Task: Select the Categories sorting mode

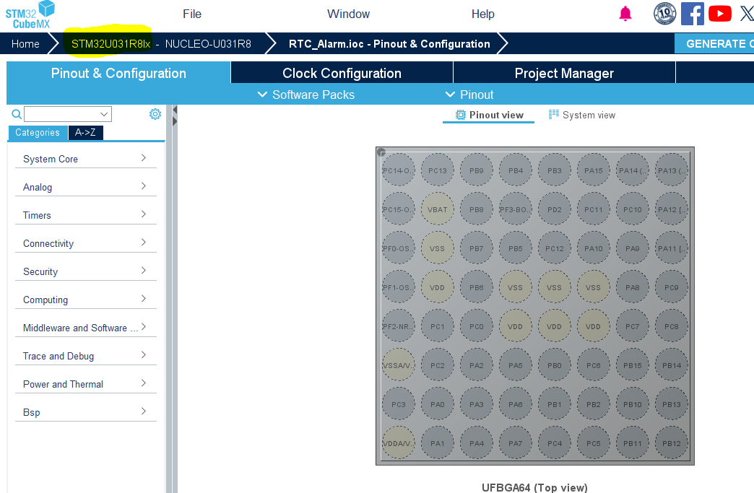Action: (38, 133)
